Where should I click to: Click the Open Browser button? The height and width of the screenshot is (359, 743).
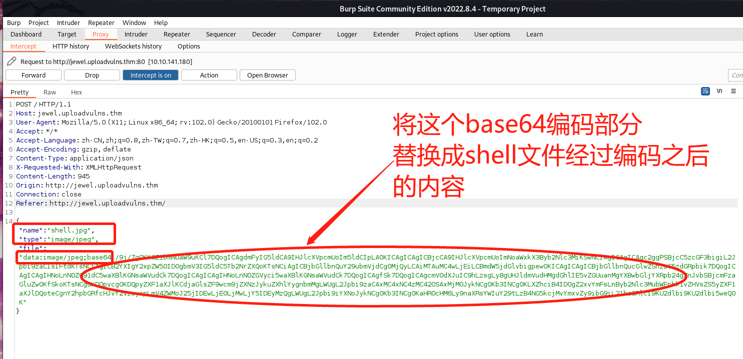point(268,75)
